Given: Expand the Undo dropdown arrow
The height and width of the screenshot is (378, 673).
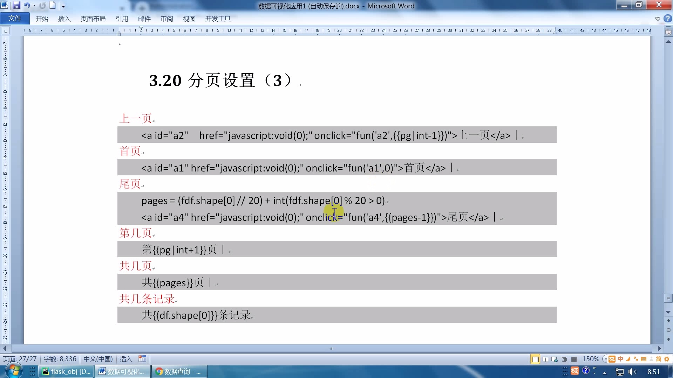Looking at the screenshot, I should pos(34,6).
